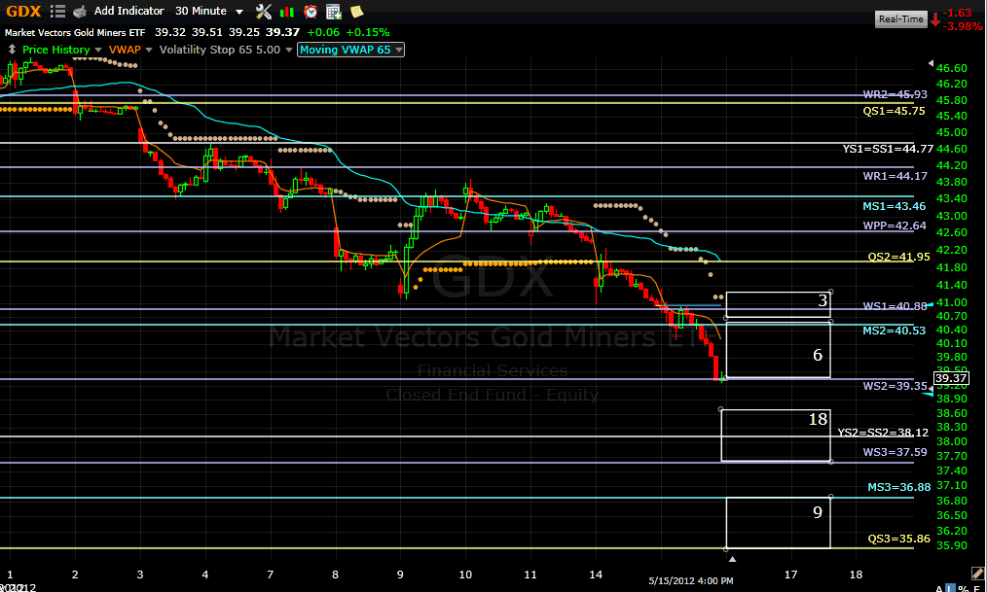Click the WR1=44.17 pivot label
987x592 pixels.
coord(895,176)
